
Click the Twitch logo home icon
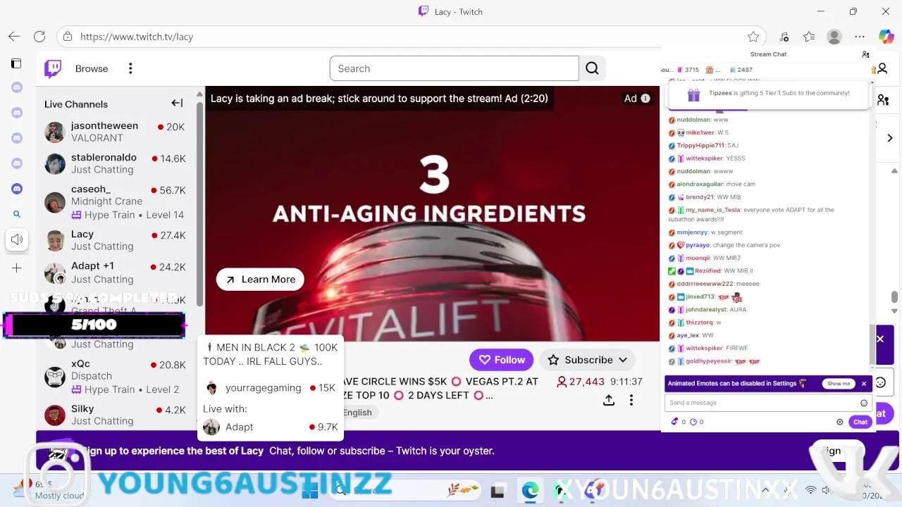click(x=53, y=68)
